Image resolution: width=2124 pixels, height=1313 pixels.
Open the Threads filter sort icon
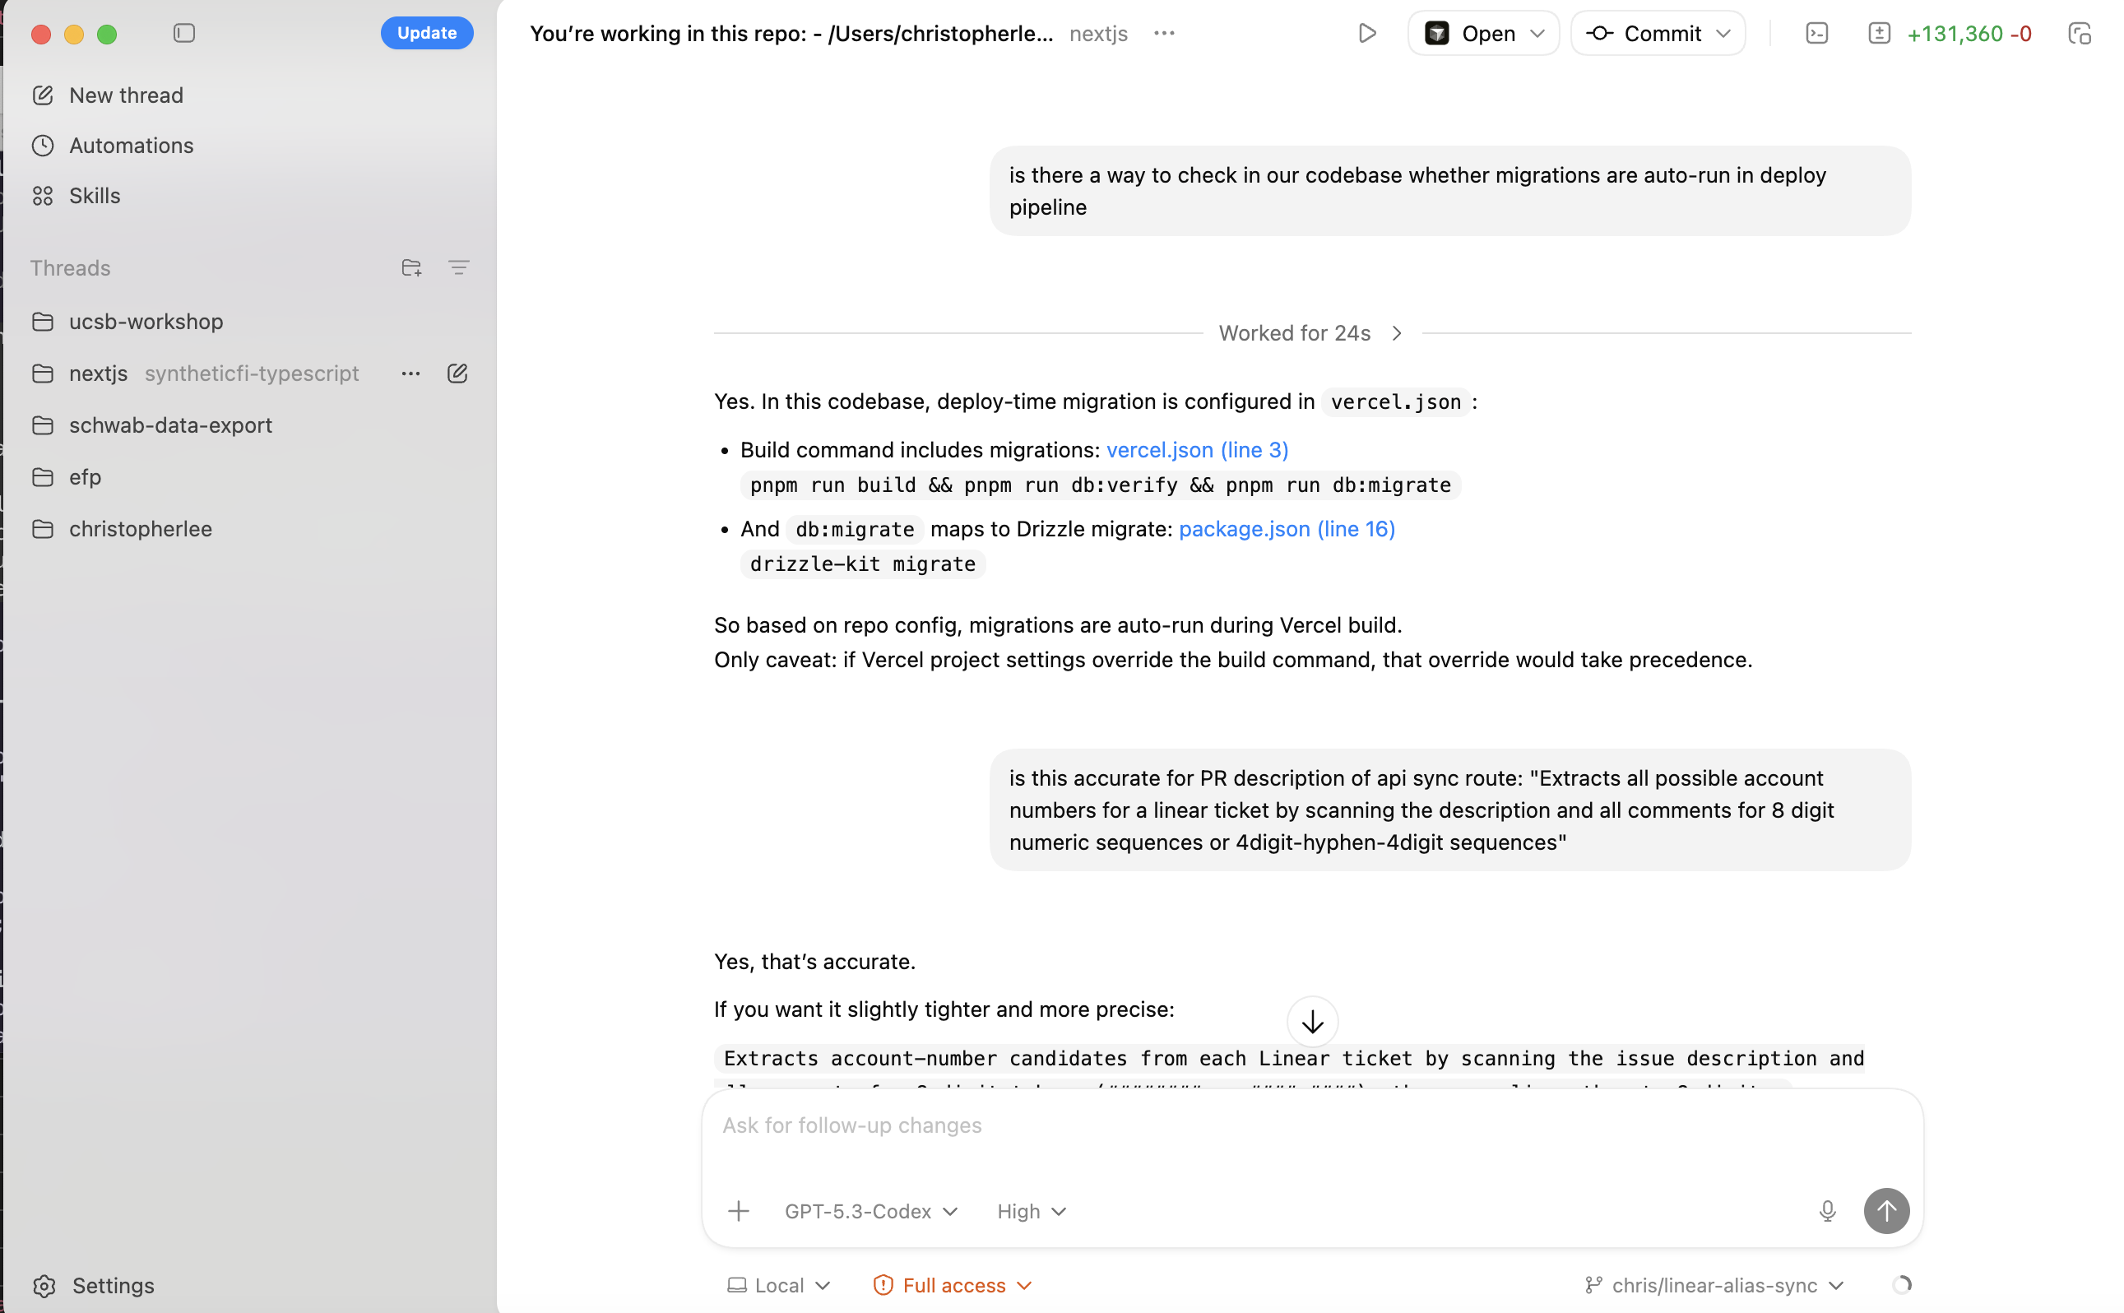click(x=458, y=267)
